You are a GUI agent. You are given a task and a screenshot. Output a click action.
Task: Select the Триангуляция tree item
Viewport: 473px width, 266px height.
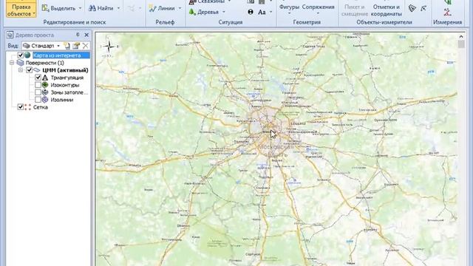tap(67, 78)
